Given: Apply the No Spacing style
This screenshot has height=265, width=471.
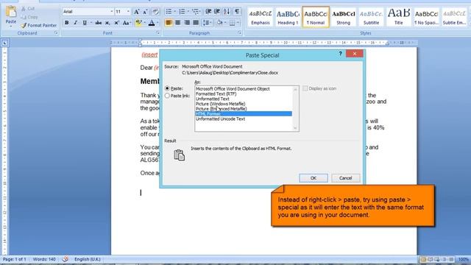Looking at the screenshot, I should [x=426, y=17].
